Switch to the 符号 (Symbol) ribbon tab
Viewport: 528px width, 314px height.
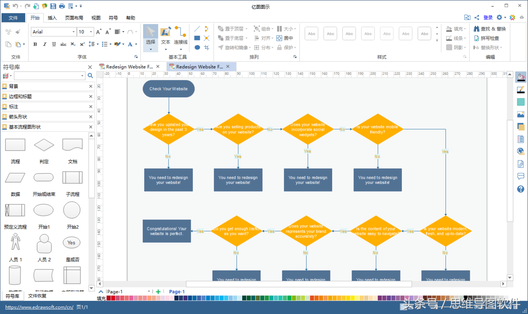[113, 18]
